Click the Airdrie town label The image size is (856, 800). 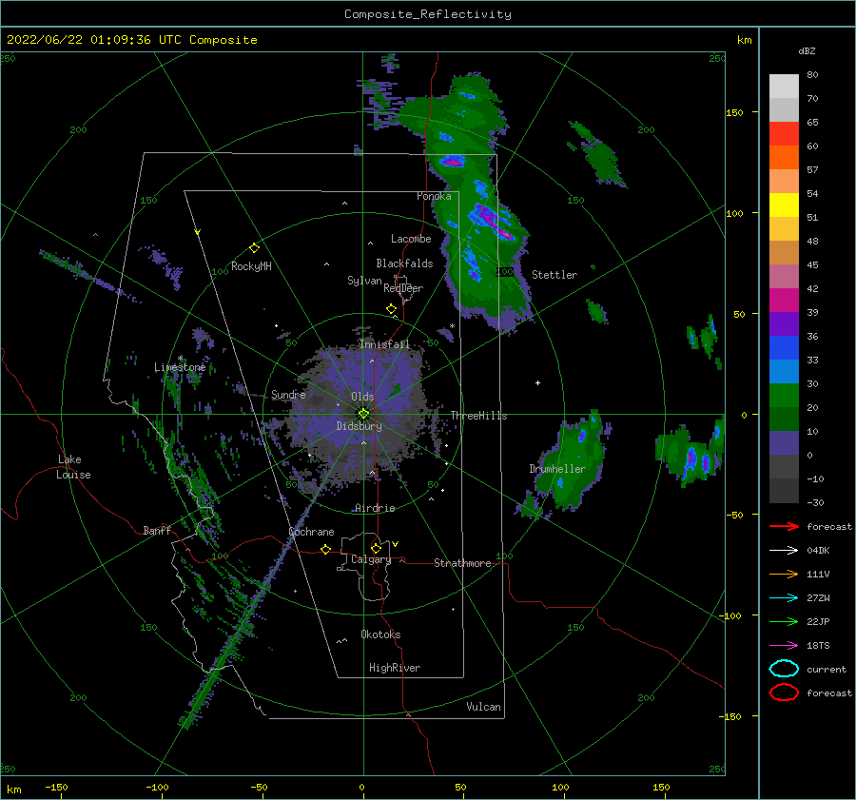[375, 508]
